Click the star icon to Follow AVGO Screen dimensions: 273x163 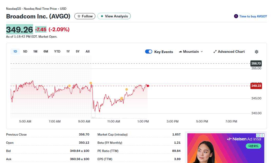(x=79, y=16)
